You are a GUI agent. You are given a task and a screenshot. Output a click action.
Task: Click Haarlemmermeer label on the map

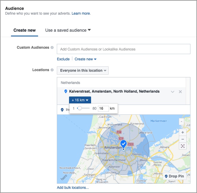click(114, 160)
